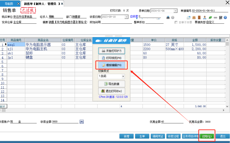The width and height of the screenshot is (230, 143).
Task: Click the table's vertical scrollbar up arrow
Action: pyautogui.click(x=227, y=40)
